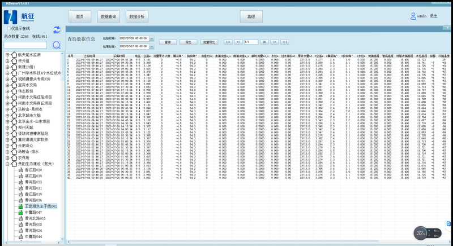The height and width of the screenshot is (246, 453).
Task: Click the 航征 logo
Action: point(19,17)
